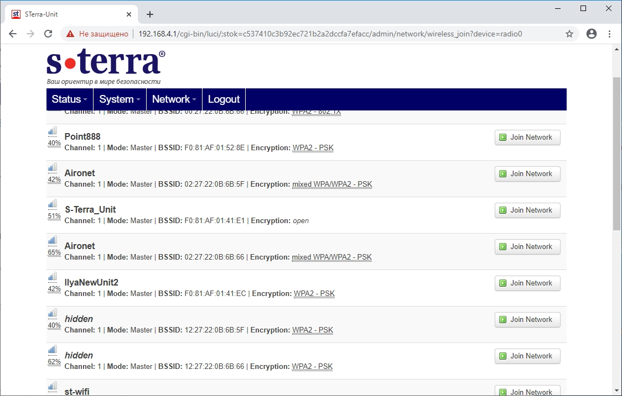The width and height of the screenshot is (622, 396).
Task: Select the STerra-Unit browser tab
Action: click(71, 14)
